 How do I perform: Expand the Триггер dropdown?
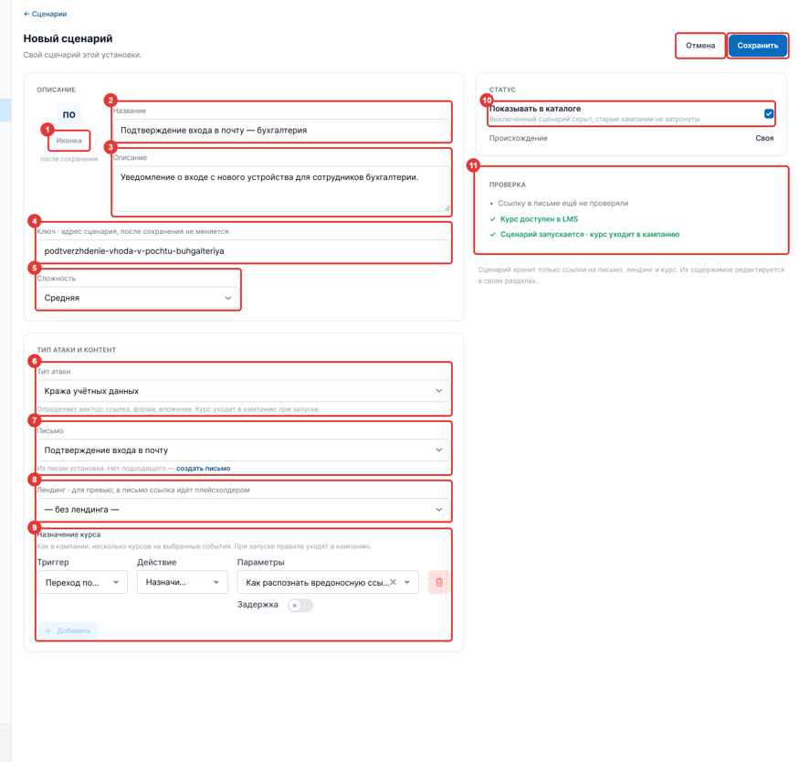point(82,582)
